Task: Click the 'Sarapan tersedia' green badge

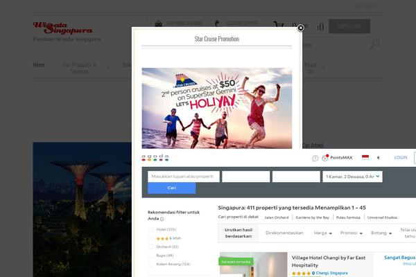Action: point(236,262)
